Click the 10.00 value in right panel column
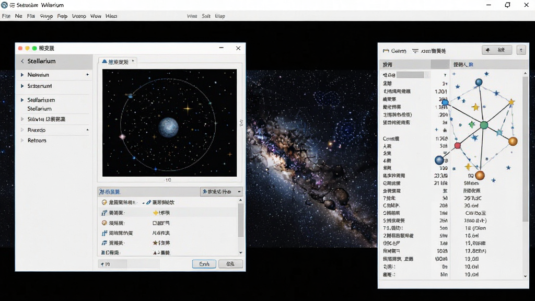This screenshot has height=301, width=535. (472, 259)
